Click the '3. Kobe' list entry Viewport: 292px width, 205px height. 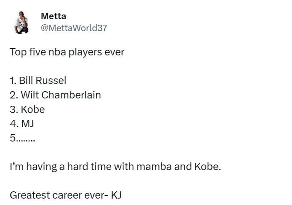click(27, 110)
